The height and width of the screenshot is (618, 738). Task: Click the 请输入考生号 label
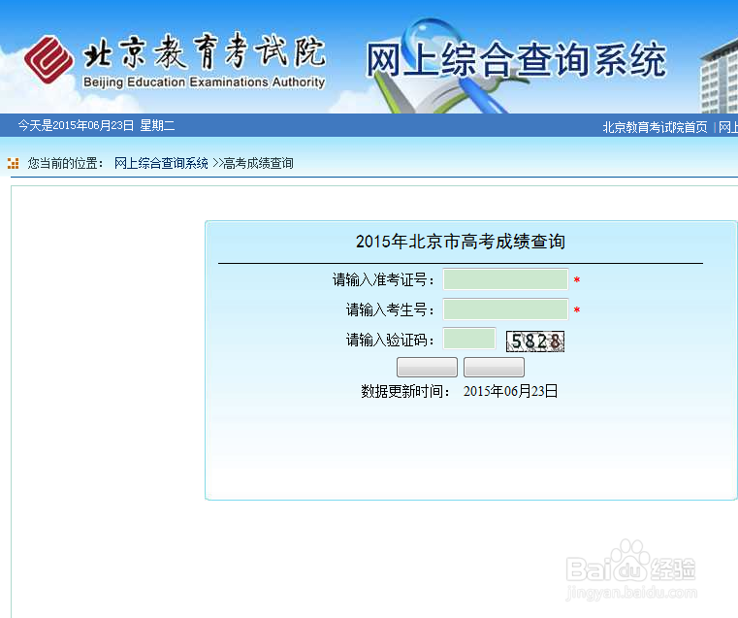(x=390, y=309)
